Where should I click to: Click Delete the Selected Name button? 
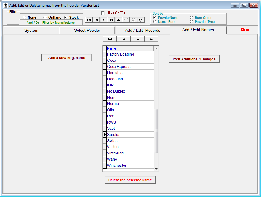(x=130, y=180)
